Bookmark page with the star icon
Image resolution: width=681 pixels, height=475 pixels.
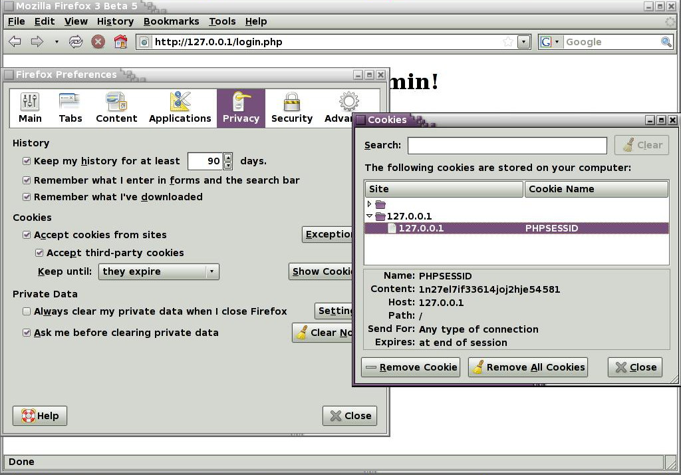click(x=508, y=42)
